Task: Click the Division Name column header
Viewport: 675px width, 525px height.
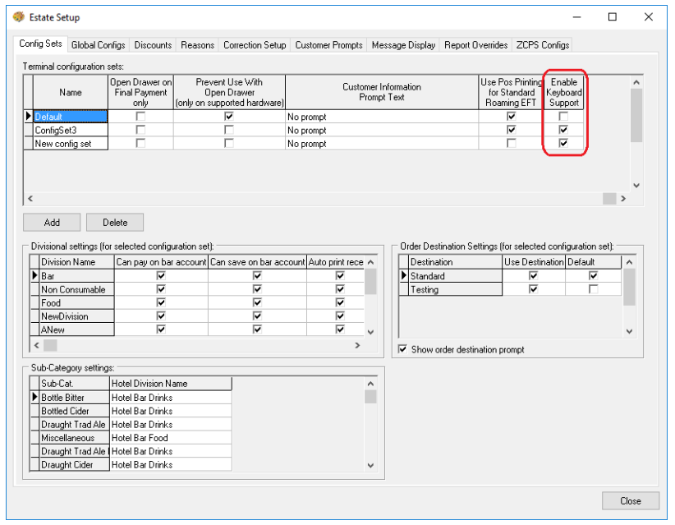Action: pos(76,262)
